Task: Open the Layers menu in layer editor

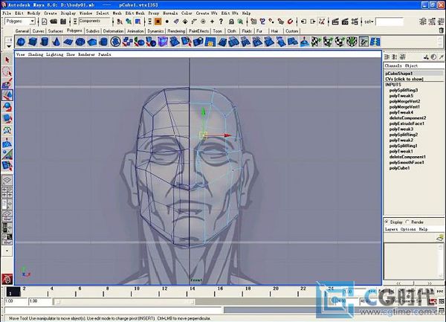Action: coord(391,229)
